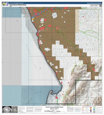
Task: Click the QR code in the top-right corner
Action: [100, 5]
